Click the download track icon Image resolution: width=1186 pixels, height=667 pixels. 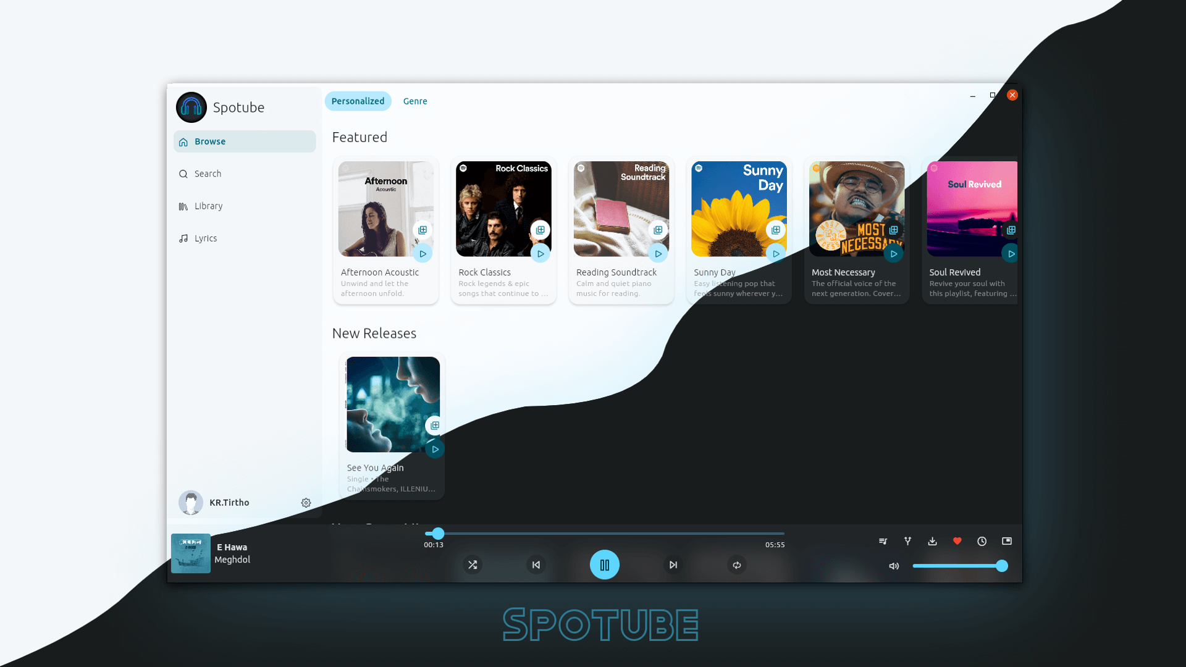click(x=932, y=540)
